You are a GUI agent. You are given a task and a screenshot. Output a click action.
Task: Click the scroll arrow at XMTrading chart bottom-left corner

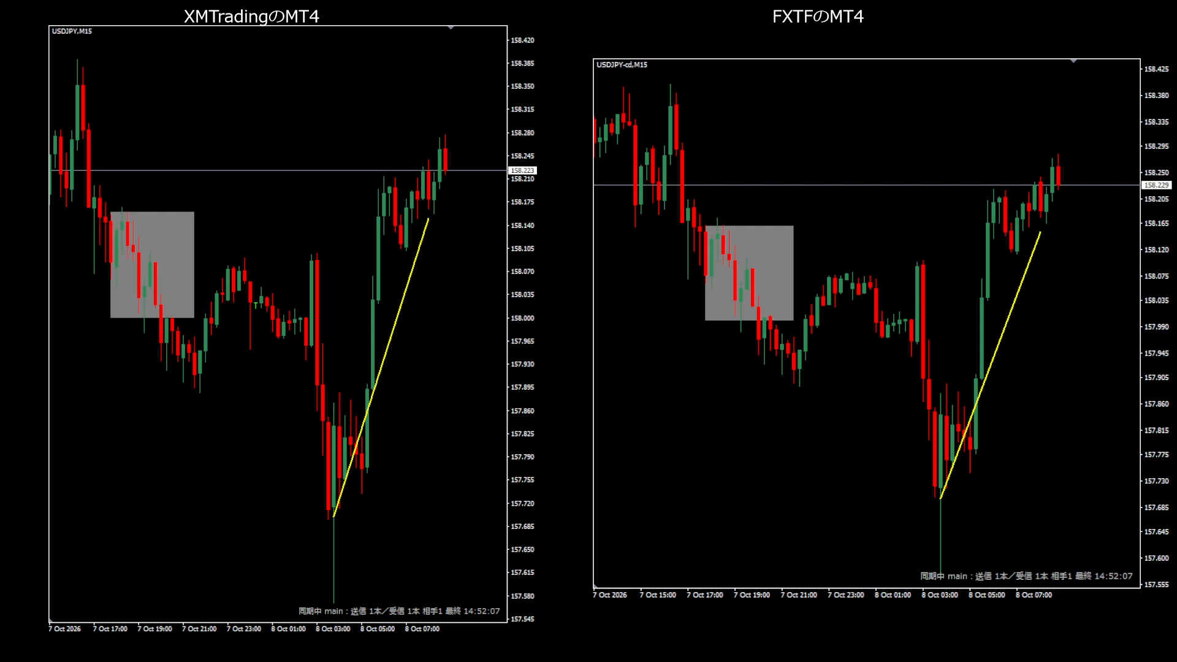(x=51, y=620)
